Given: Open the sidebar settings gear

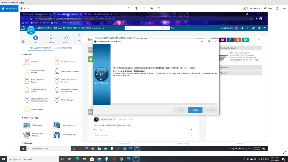Looking at the screenshot, I should (x=23, y=41).
